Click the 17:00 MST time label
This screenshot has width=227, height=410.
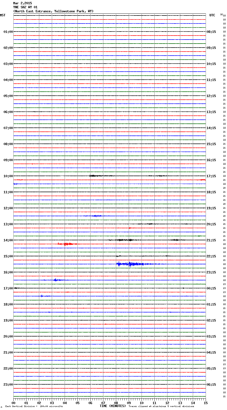pyautogui.click(x=8, y=288)
